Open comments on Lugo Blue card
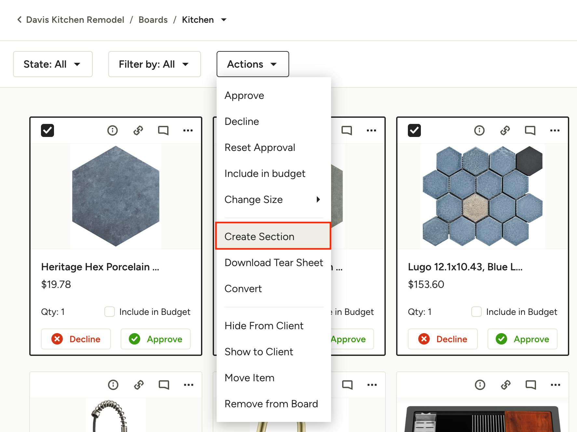 (530, 130)
